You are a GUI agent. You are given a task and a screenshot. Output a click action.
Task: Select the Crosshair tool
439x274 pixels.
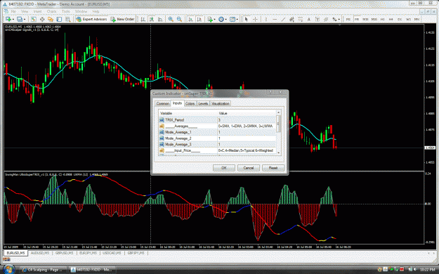click(x=256, y=19)
